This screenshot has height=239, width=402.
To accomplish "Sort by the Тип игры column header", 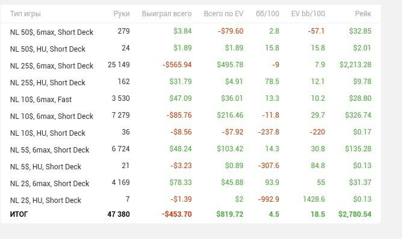I will [x=25, y=14].
